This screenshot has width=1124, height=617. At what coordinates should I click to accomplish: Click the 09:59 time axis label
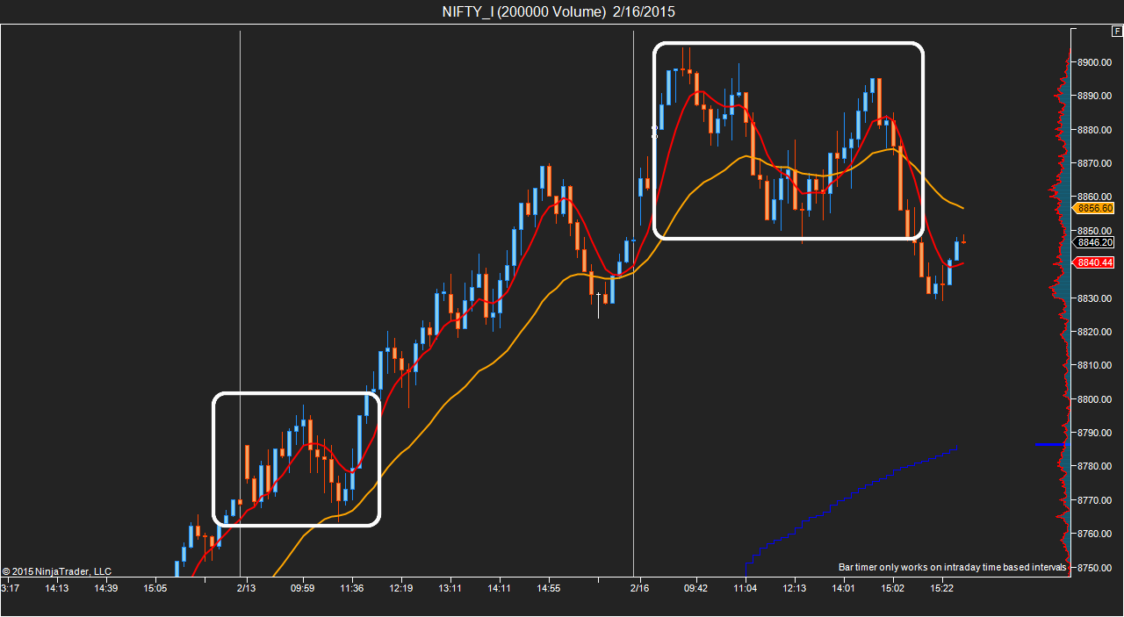[302, 588]
